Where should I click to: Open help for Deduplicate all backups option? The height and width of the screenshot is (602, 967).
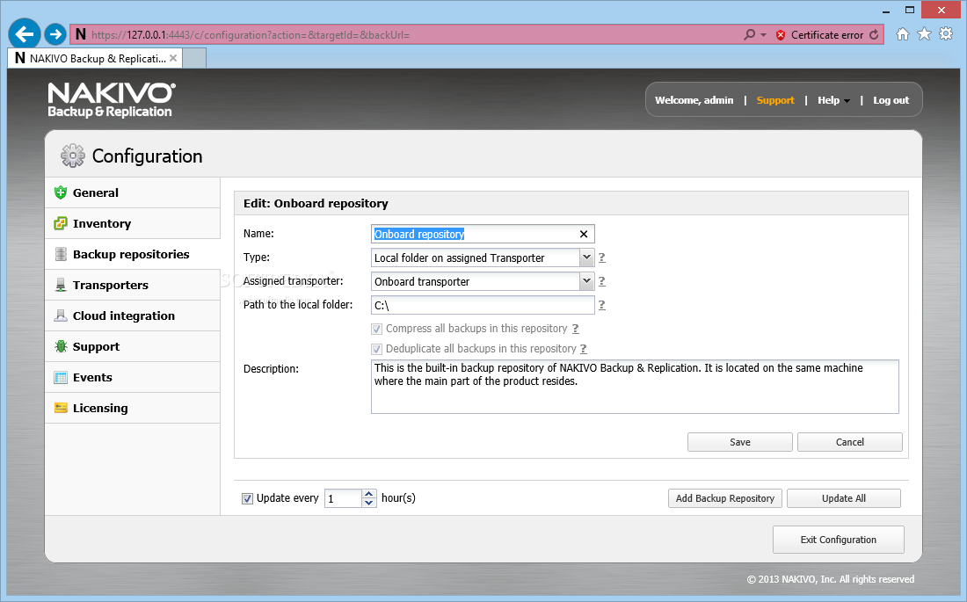pos(583,349)
